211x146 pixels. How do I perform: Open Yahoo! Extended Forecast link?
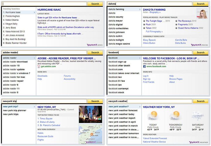pyautogui.click(x=155, y=138)
